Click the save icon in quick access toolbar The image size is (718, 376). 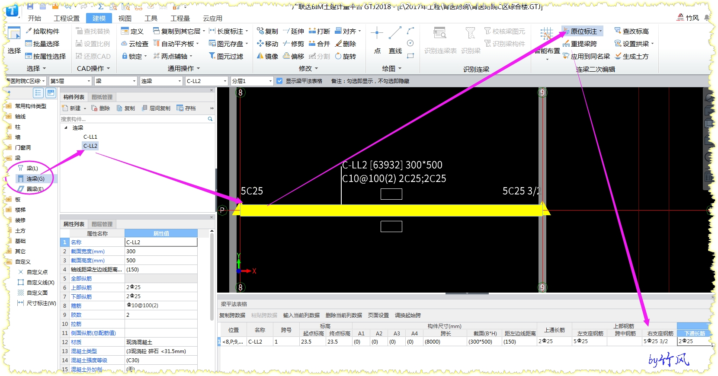click(30, 6)
